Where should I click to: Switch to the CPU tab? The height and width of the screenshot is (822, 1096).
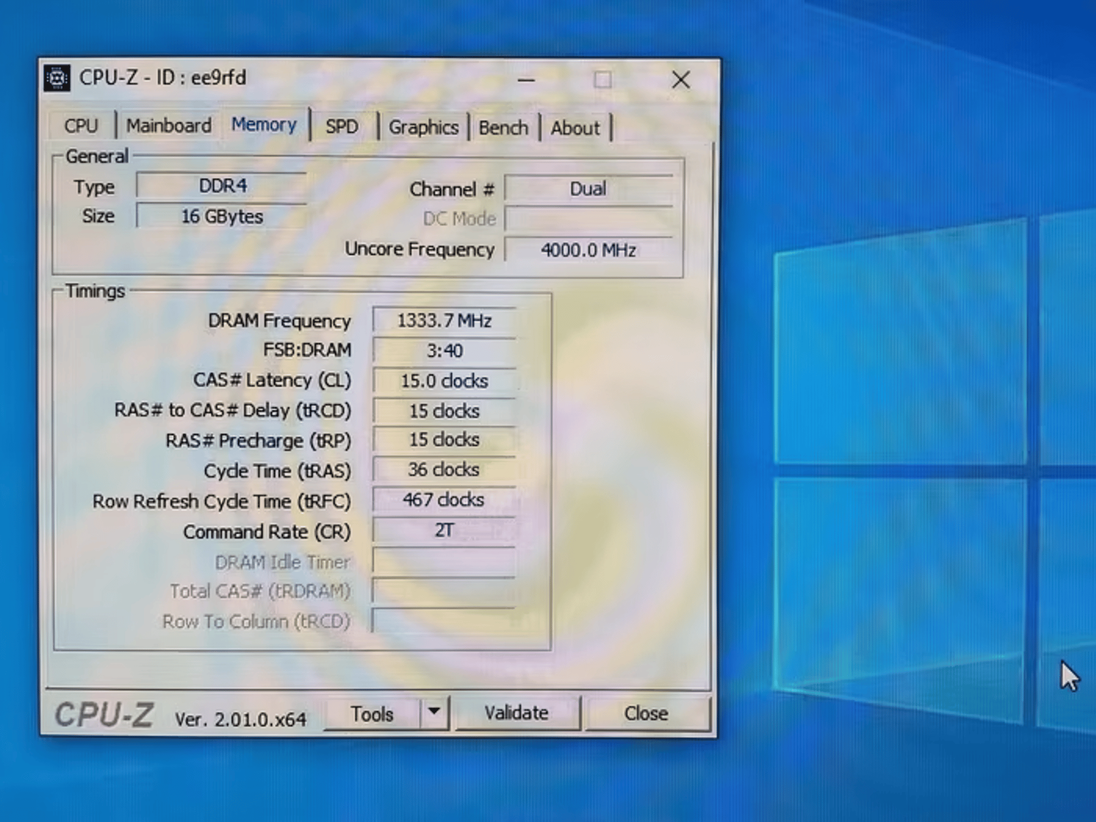81,126
